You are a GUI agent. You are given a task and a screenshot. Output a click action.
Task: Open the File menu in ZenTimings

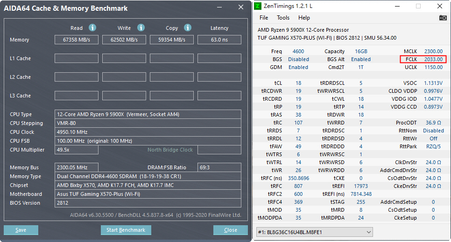pos(264,18)
